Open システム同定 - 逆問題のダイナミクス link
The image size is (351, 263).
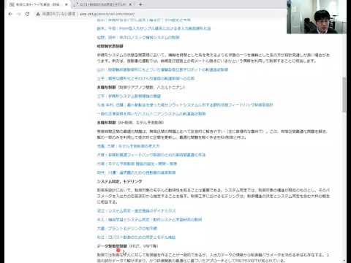point(136,210)
